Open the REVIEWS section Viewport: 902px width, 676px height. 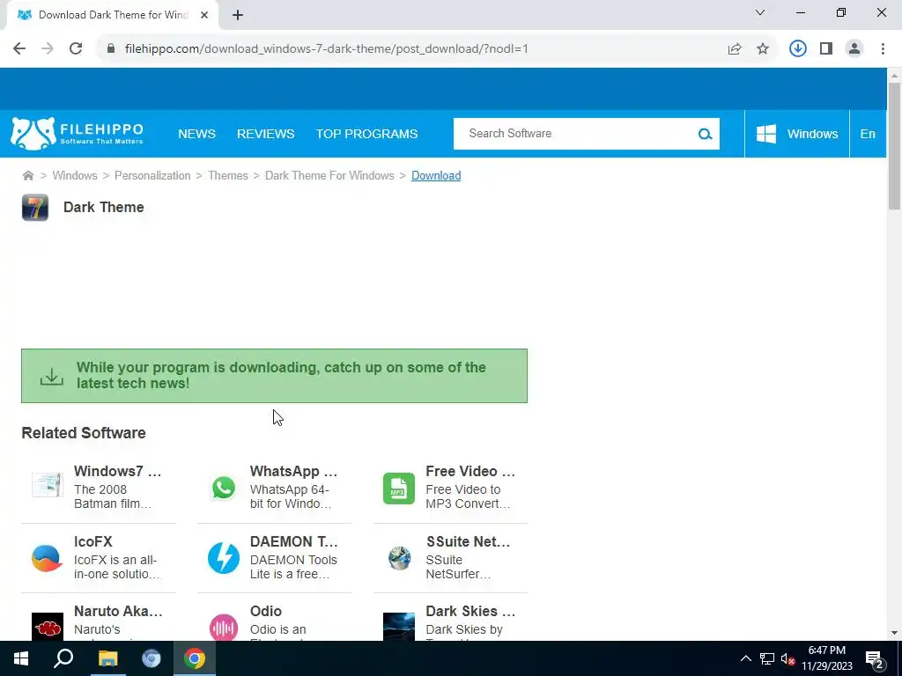[x=265, y=134]
